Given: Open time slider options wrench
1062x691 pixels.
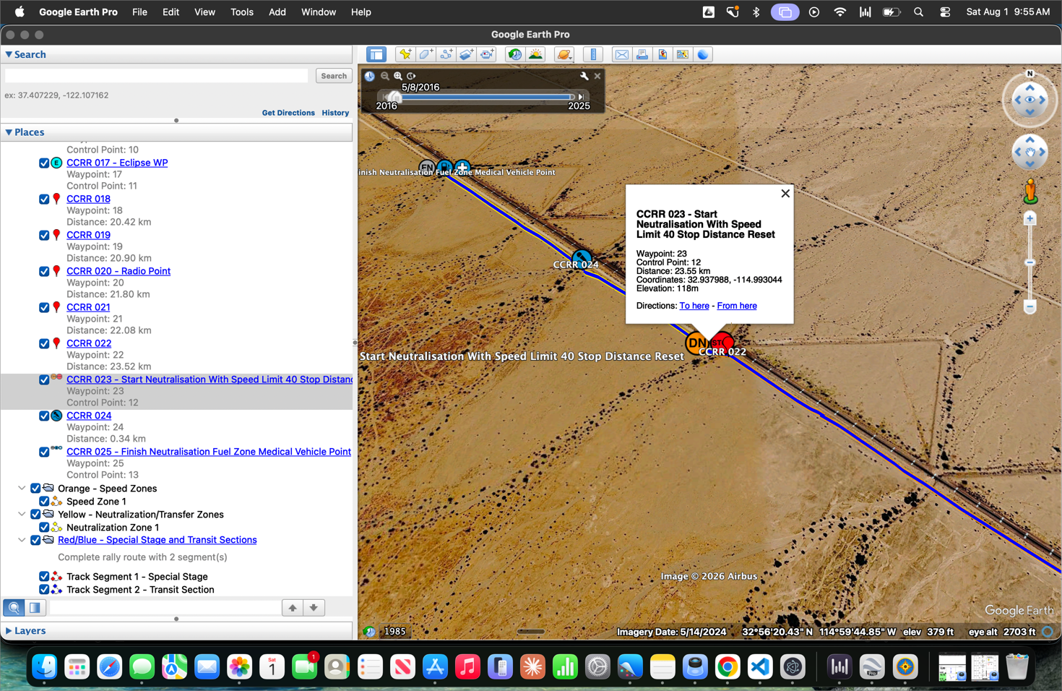Looking at the screenshot, I should tap(584, 76).
